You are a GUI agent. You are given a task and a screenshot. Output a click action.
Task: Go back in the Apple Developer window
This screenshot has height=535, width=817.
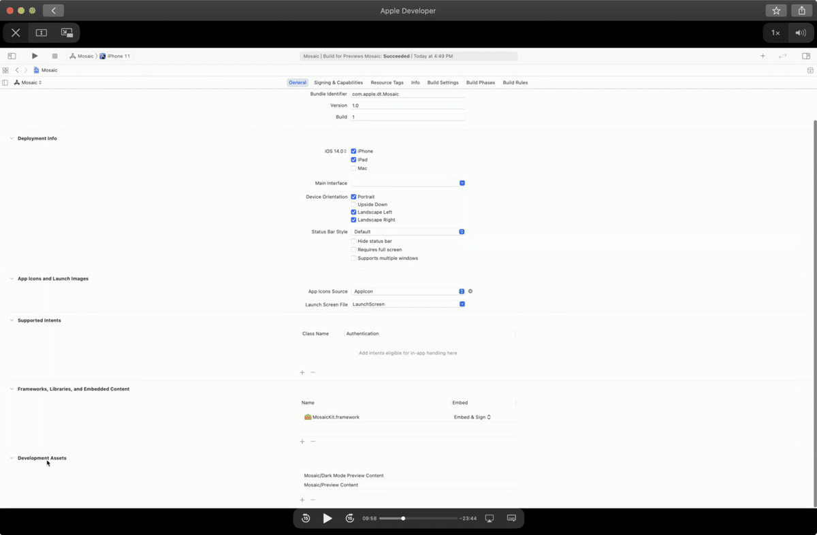(53, 10)
